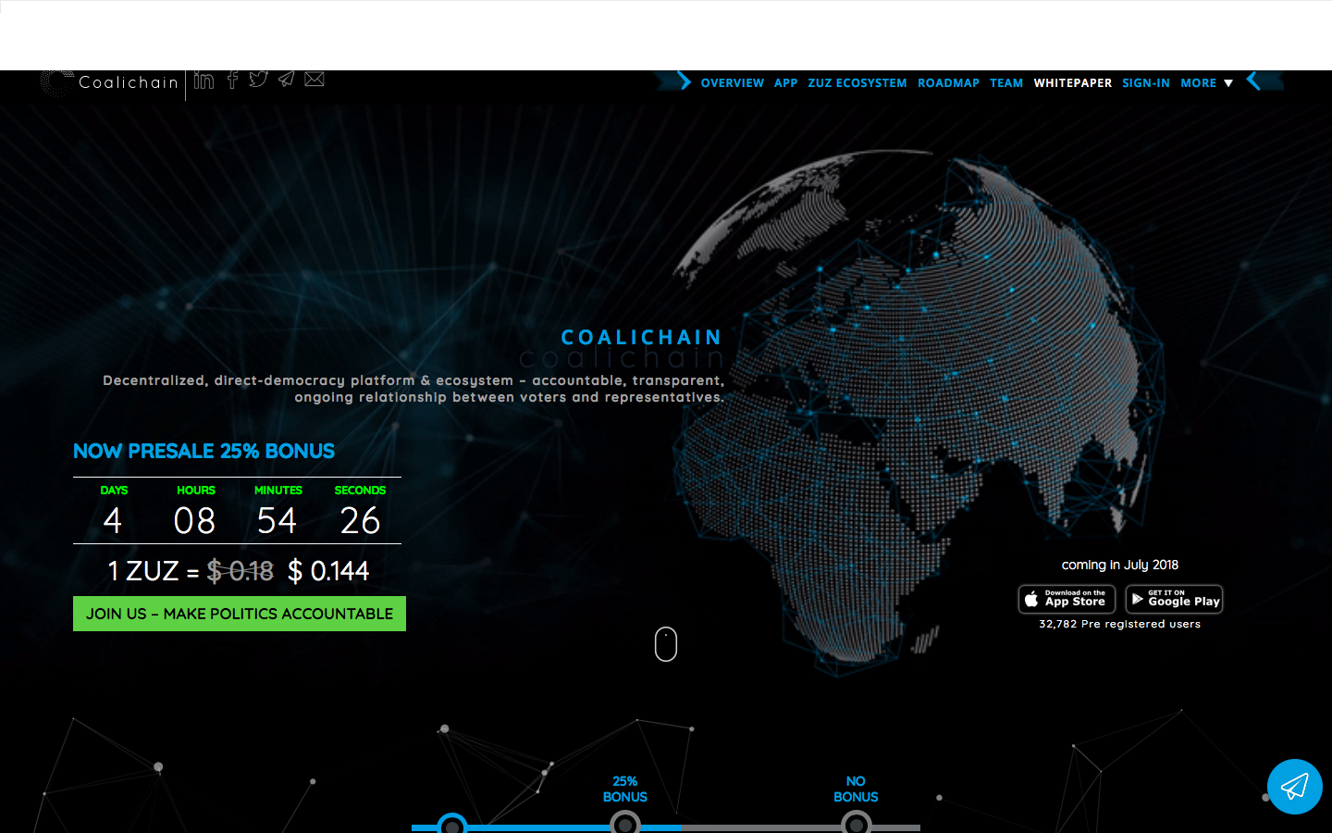Click the "coming in July 2018" text
The height and width of the screenshot is (833, 1332).
pyautogui.click(x=1120, y=565)
